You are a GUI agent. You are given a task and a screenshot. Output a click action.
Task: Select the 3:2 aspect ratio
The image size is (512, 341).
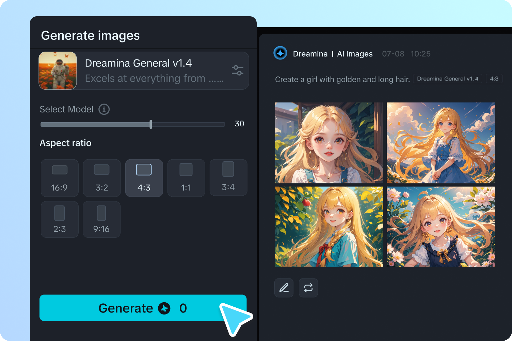pos(102,178)
